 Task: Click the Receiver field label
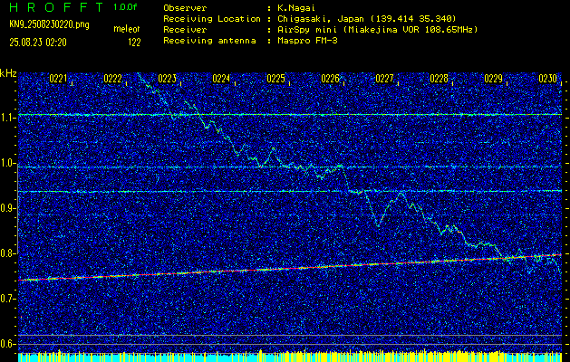185,29
